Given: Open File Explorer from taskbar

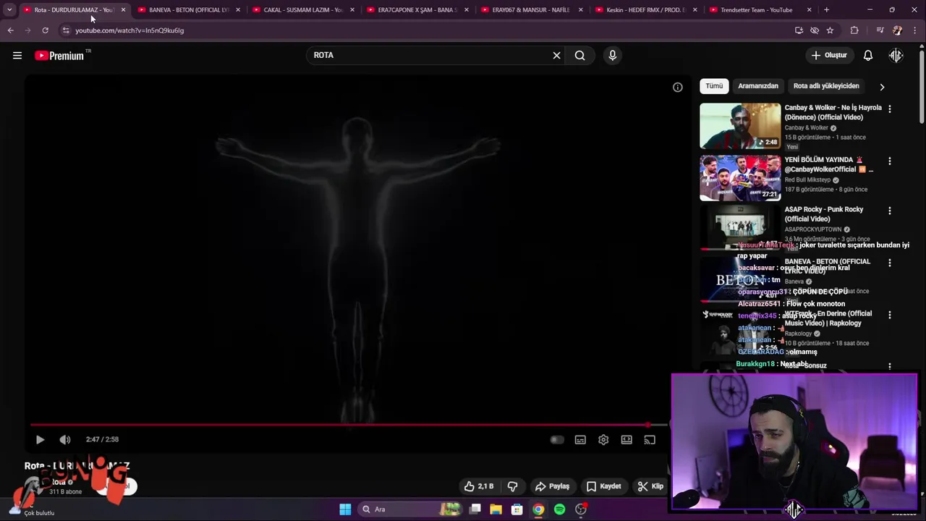Looking at the screenshot, I should click(496, 509).
